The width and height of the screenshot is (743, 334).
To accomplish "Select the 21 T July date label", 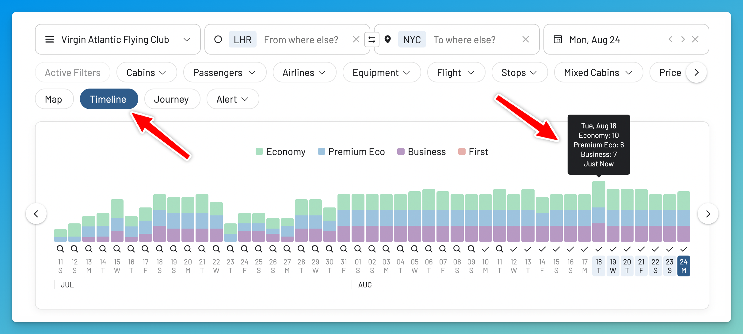I will [202, 266].
